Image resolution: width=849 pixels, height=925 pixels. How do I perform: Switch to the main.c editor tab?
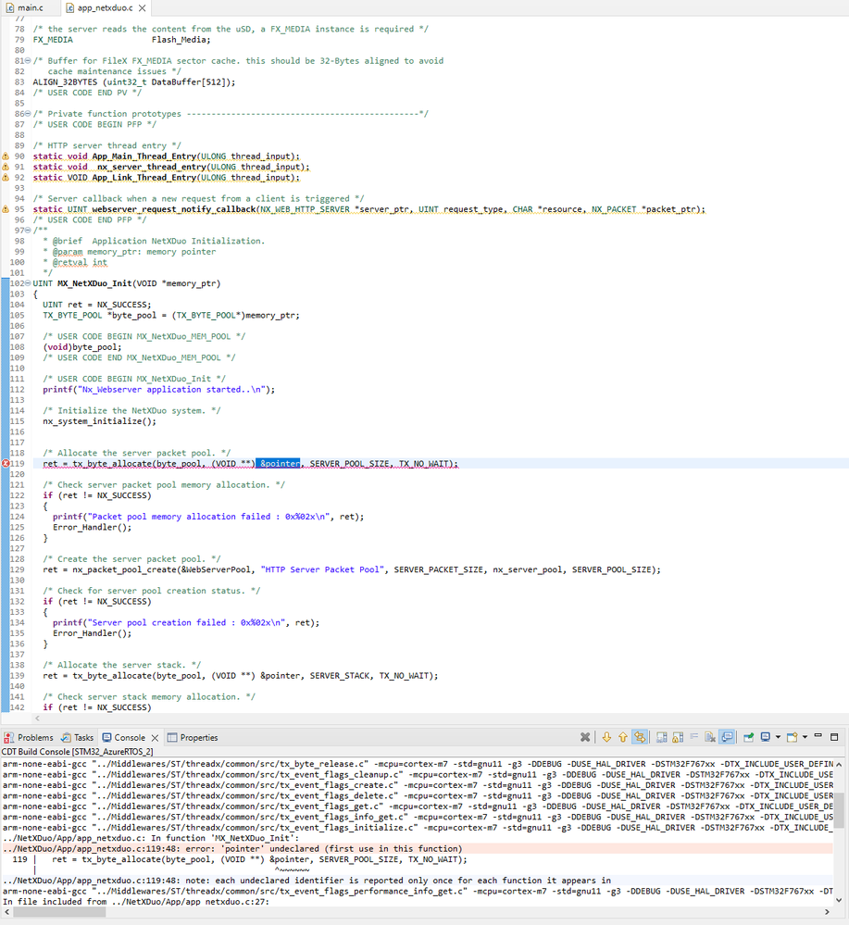[x=25, y=7]
